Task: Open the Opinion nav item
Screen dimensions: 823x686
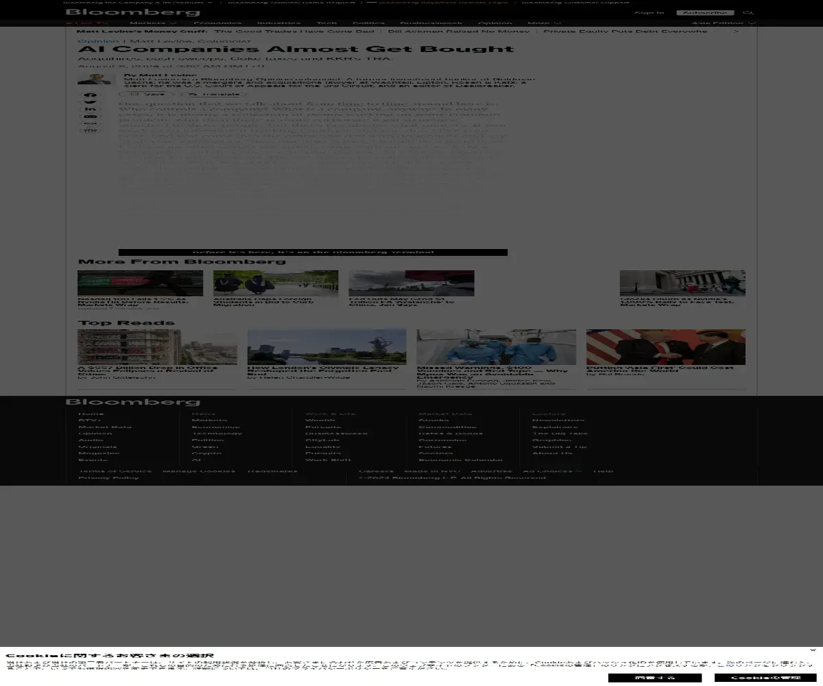Action: [495, 23]
